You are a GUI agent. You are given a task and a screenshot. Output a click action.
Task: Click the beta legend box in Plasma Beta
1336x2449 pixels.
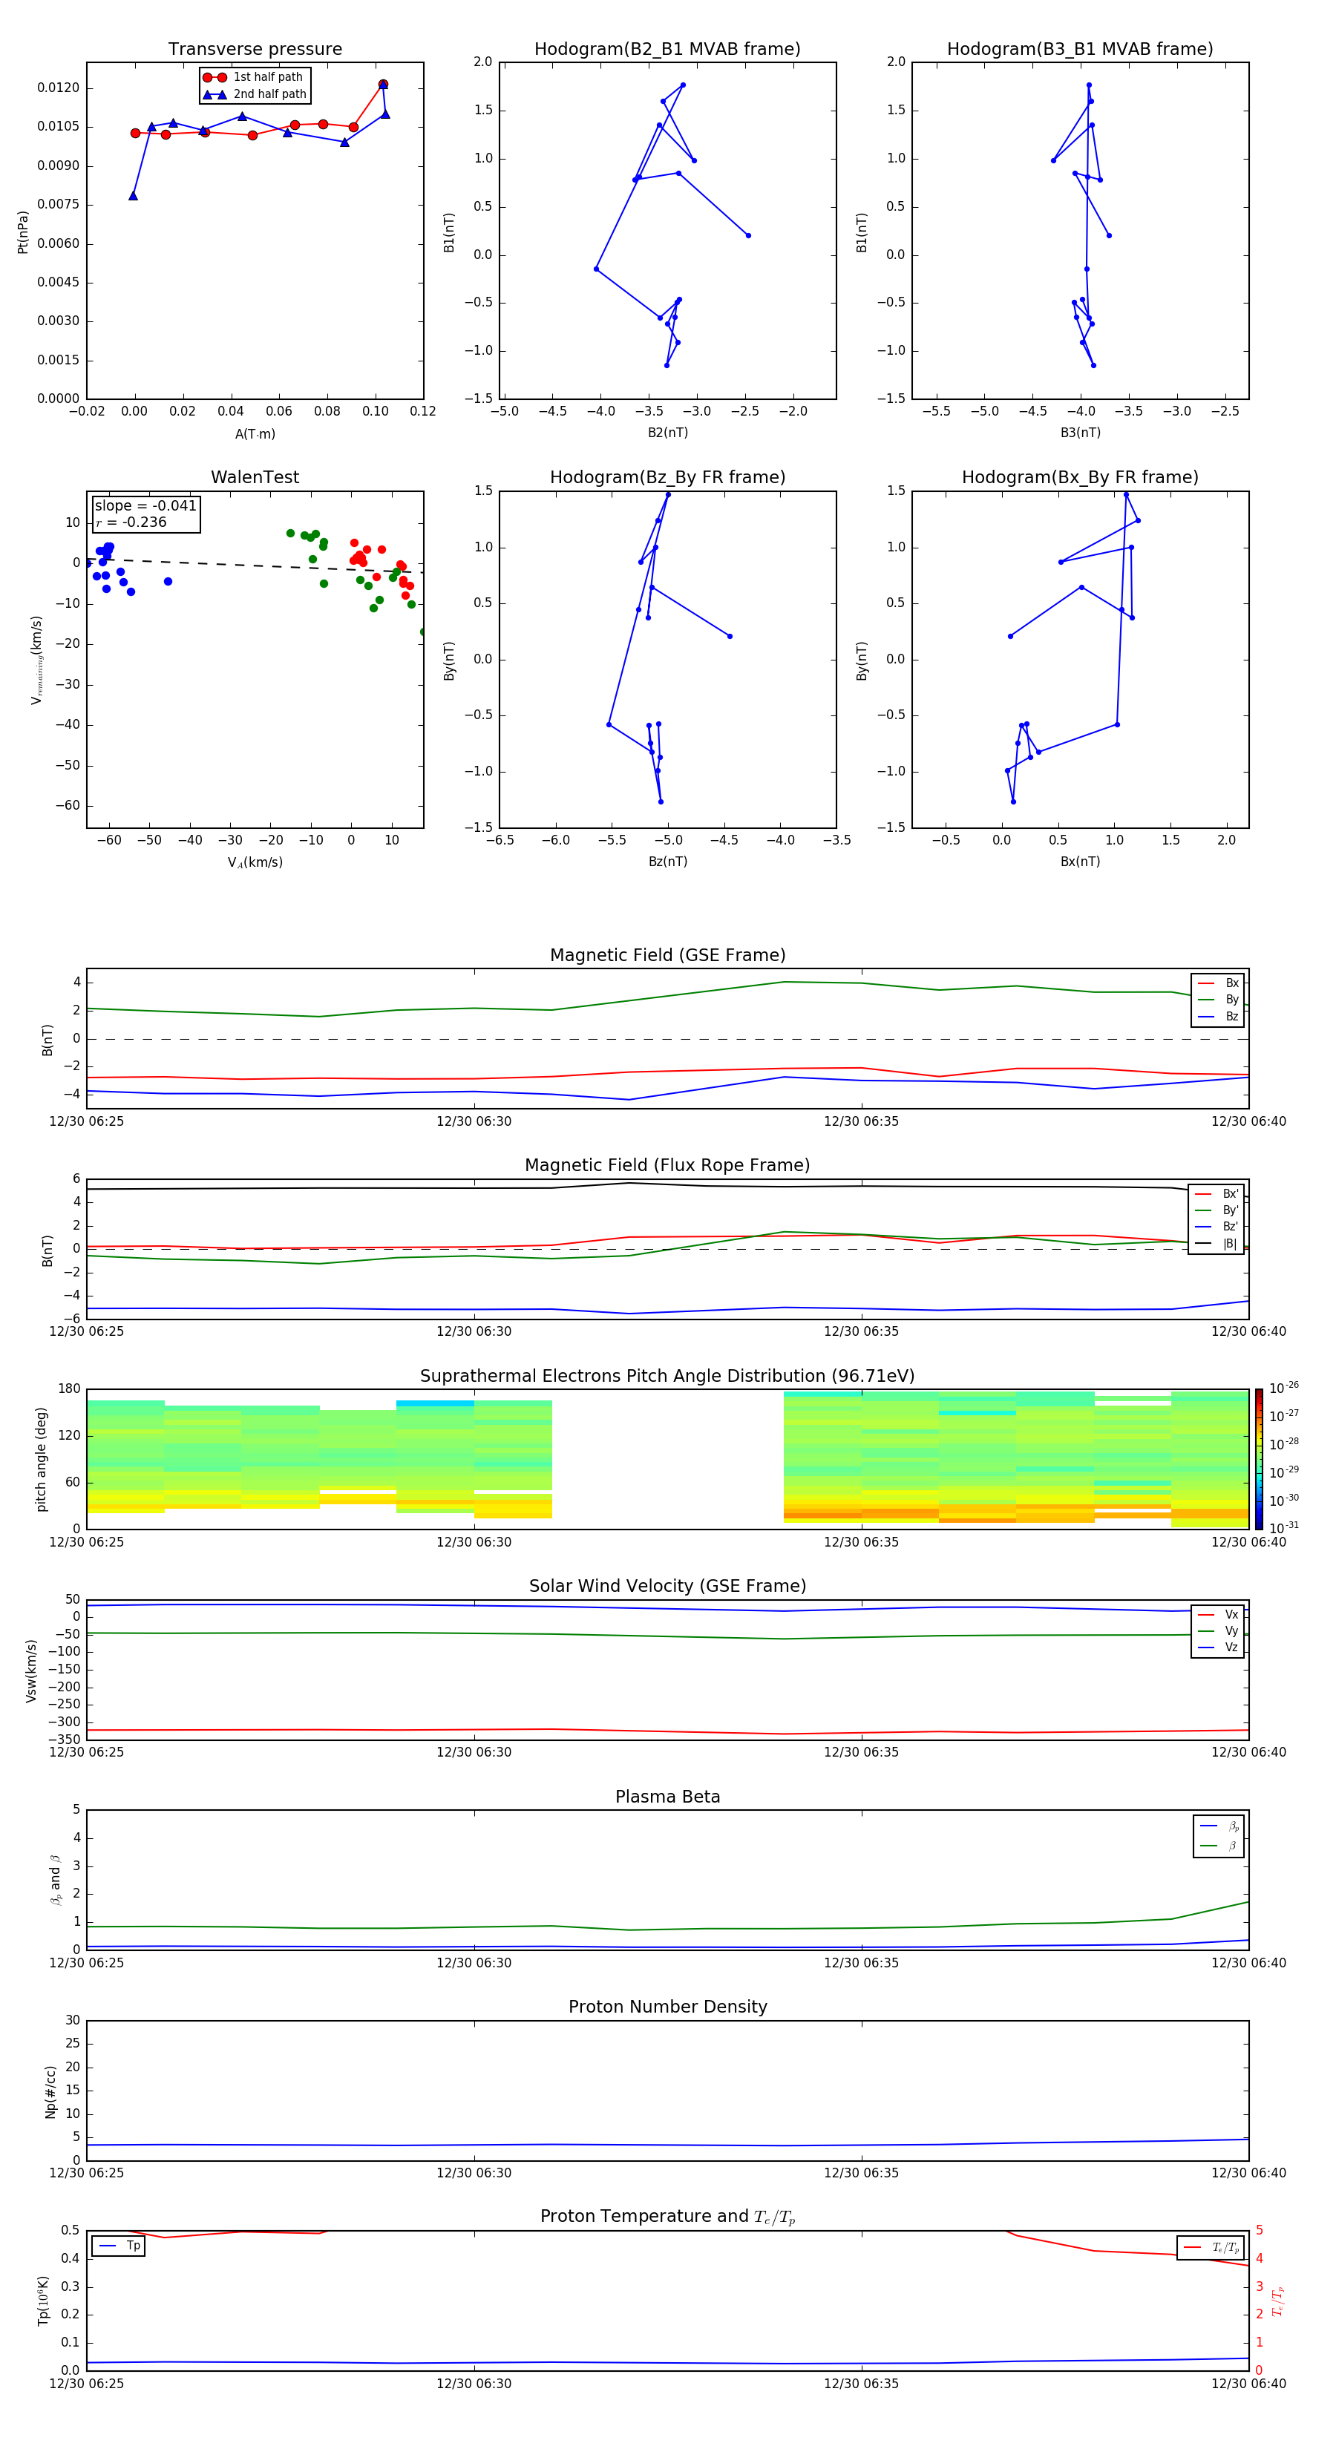coord(1218,1837)
